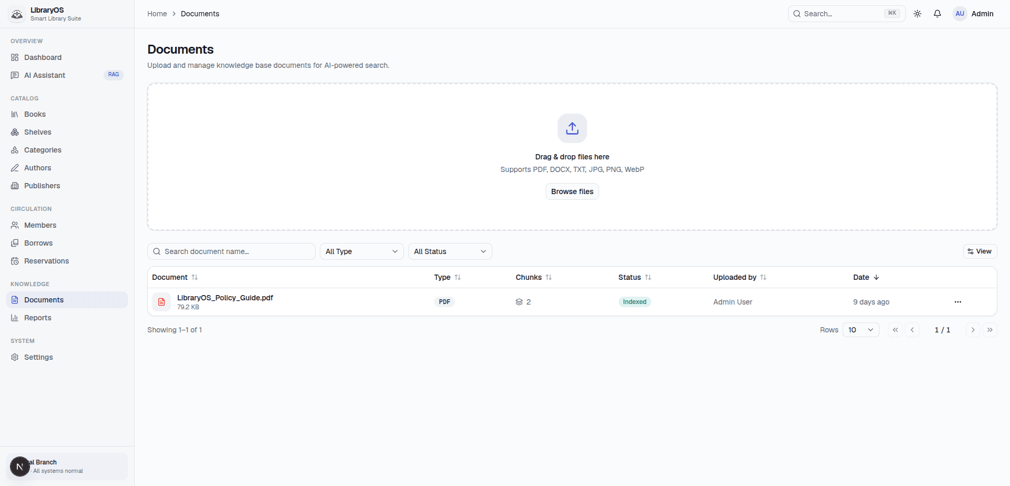Viewport: 1010px width, 486px height.
Task: Open Settings in the sidebar
Action: coord(67,357)
